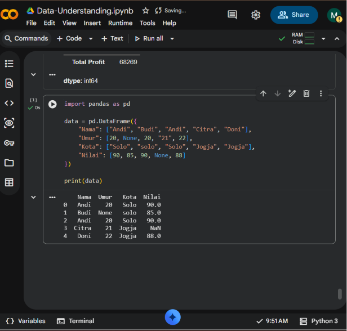Click the Colab logo
This screenshot has height=331, width=347.
(9, 15)
